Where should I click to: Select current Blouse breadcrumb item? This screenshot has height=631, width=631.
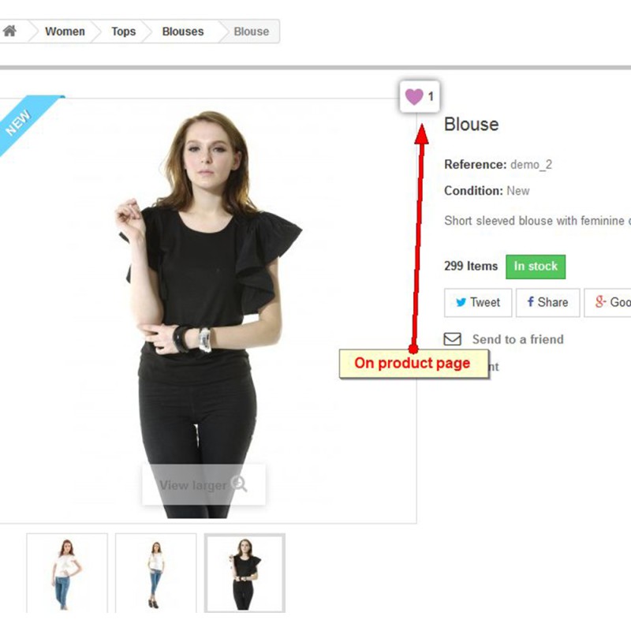(252, 32)
